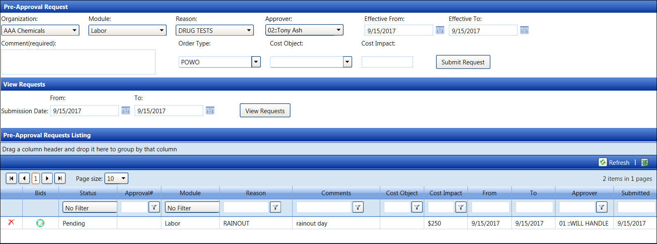Open calendar for Submission Date From
Screen dimensions: 657x244
coord(126,111)
